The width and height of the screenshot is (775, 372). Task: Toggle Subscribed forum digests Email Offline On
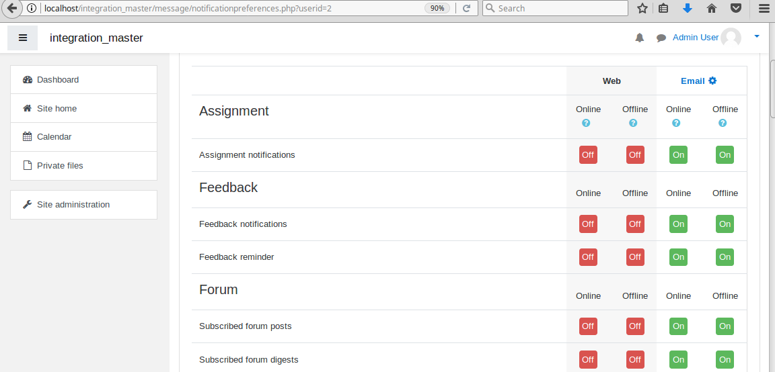(x=725, y=360)
